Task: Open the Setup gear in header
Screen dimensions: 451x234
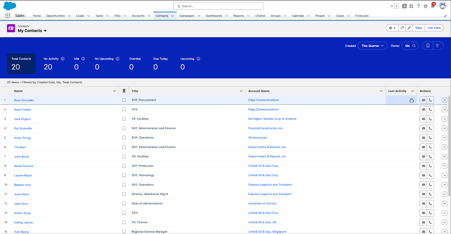Action: [426, 6]
